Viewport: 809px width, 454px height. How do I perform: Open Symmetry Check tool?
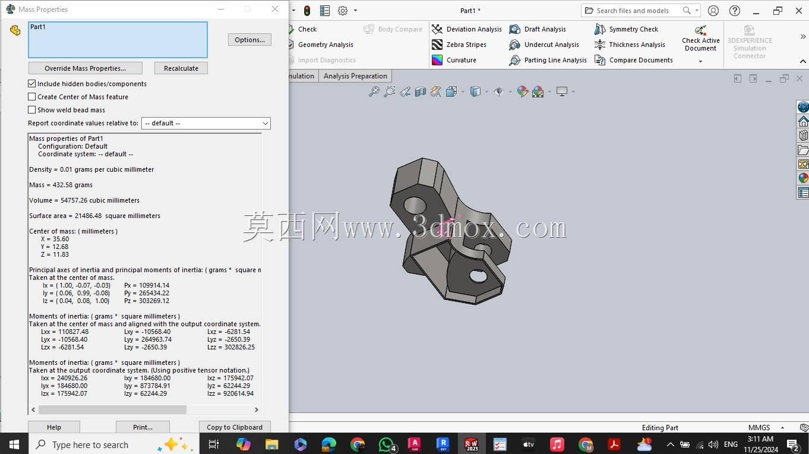pos(626,29)
